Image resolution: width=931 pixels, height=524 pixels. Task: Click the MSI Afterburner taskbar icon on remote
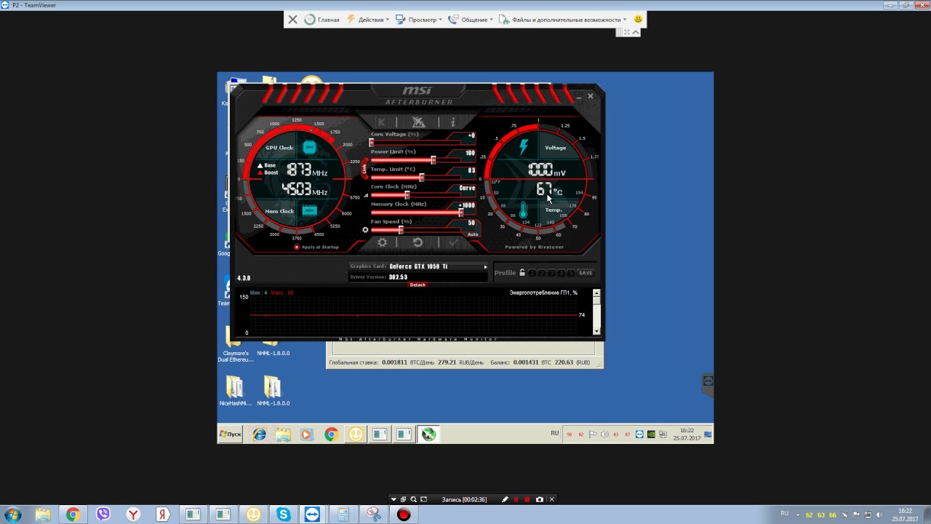[x=429, y=434]
